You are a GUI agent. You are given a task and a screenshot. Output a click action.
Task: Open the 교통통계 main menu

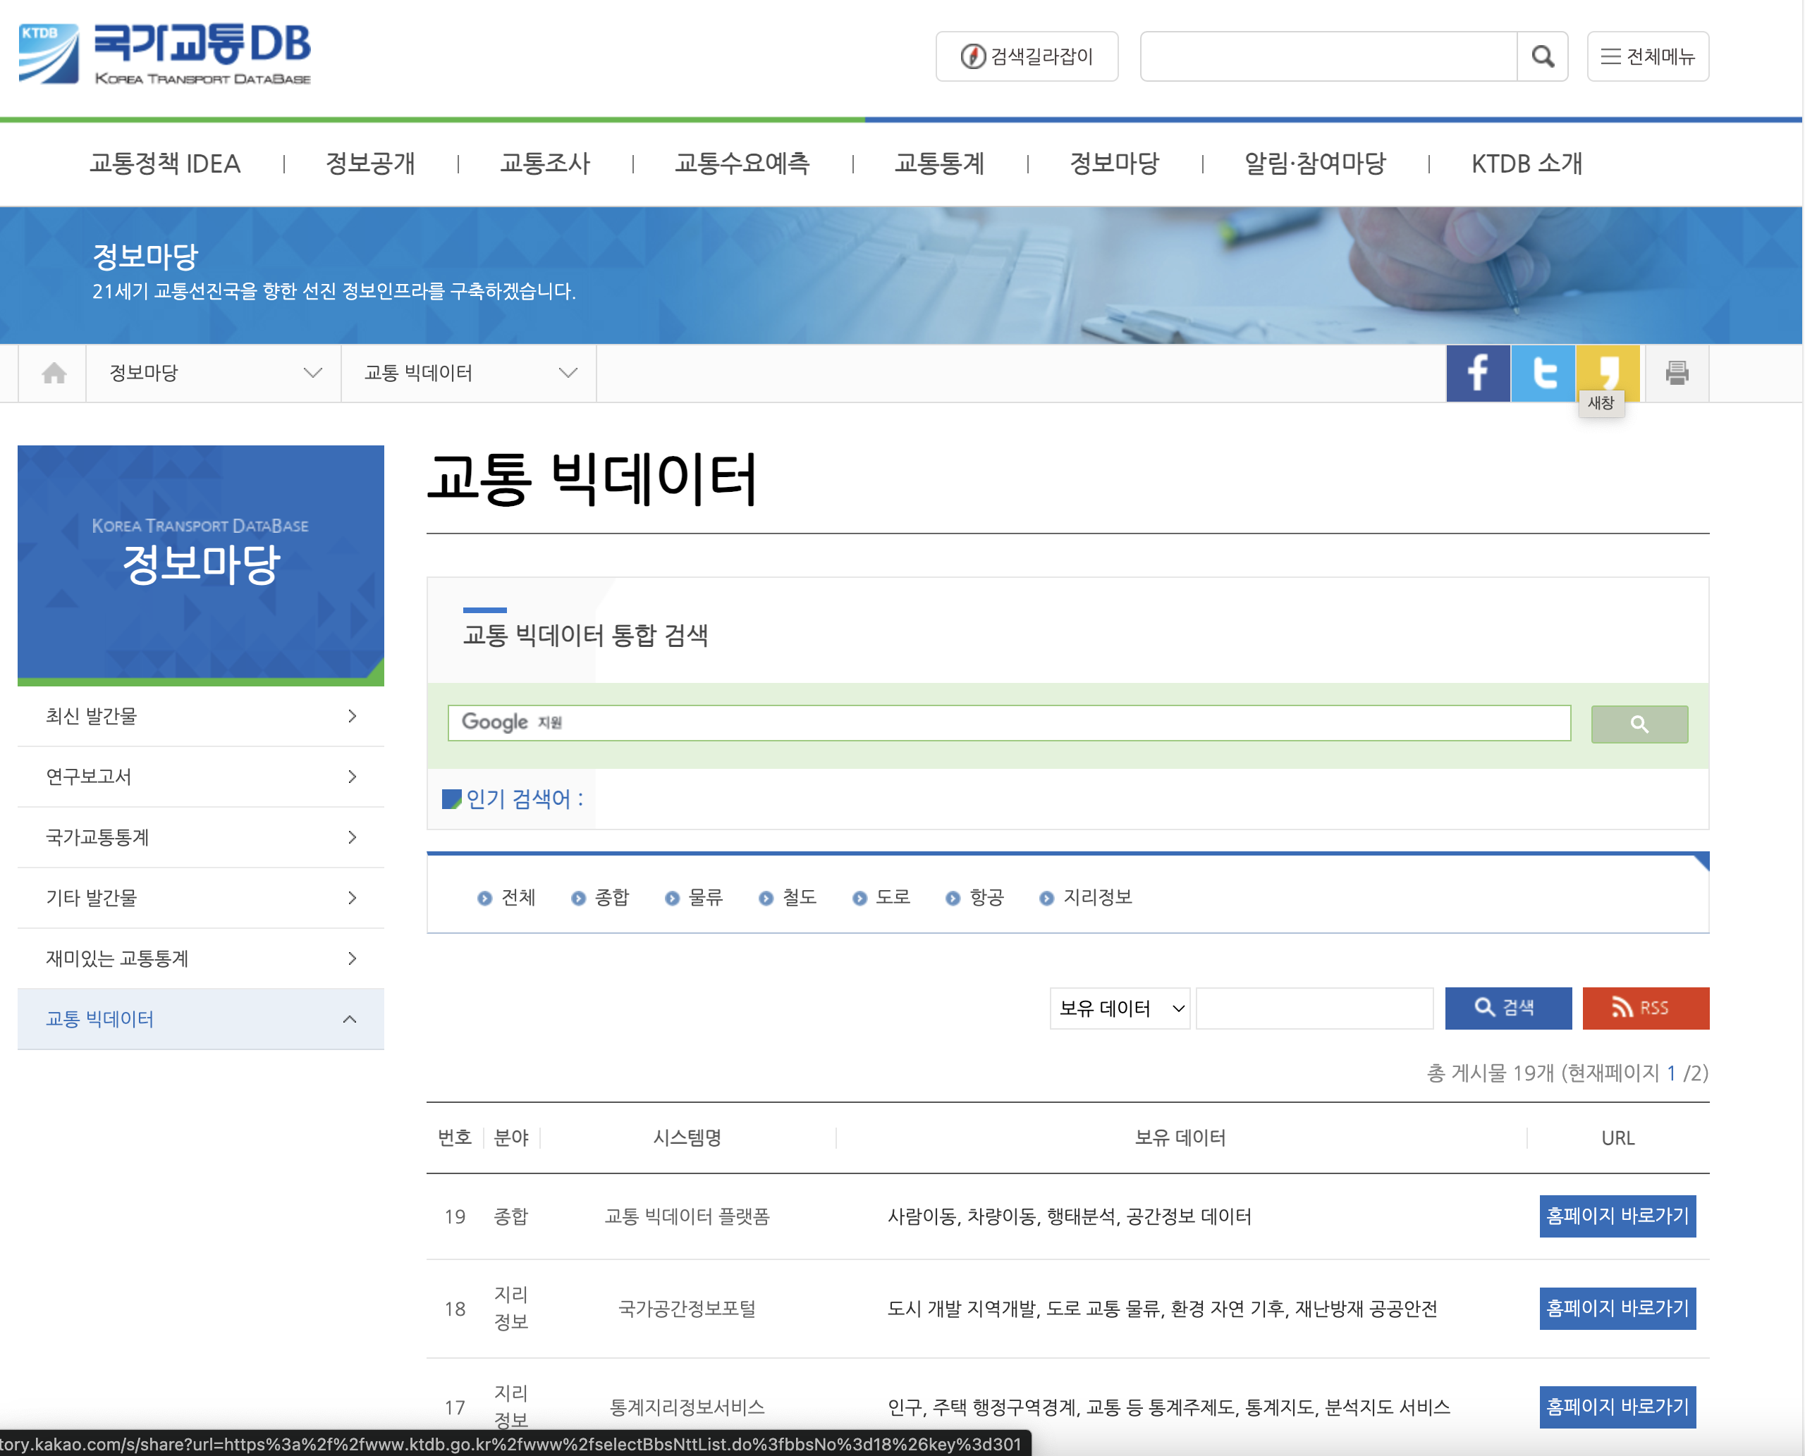tap(939, 164)
